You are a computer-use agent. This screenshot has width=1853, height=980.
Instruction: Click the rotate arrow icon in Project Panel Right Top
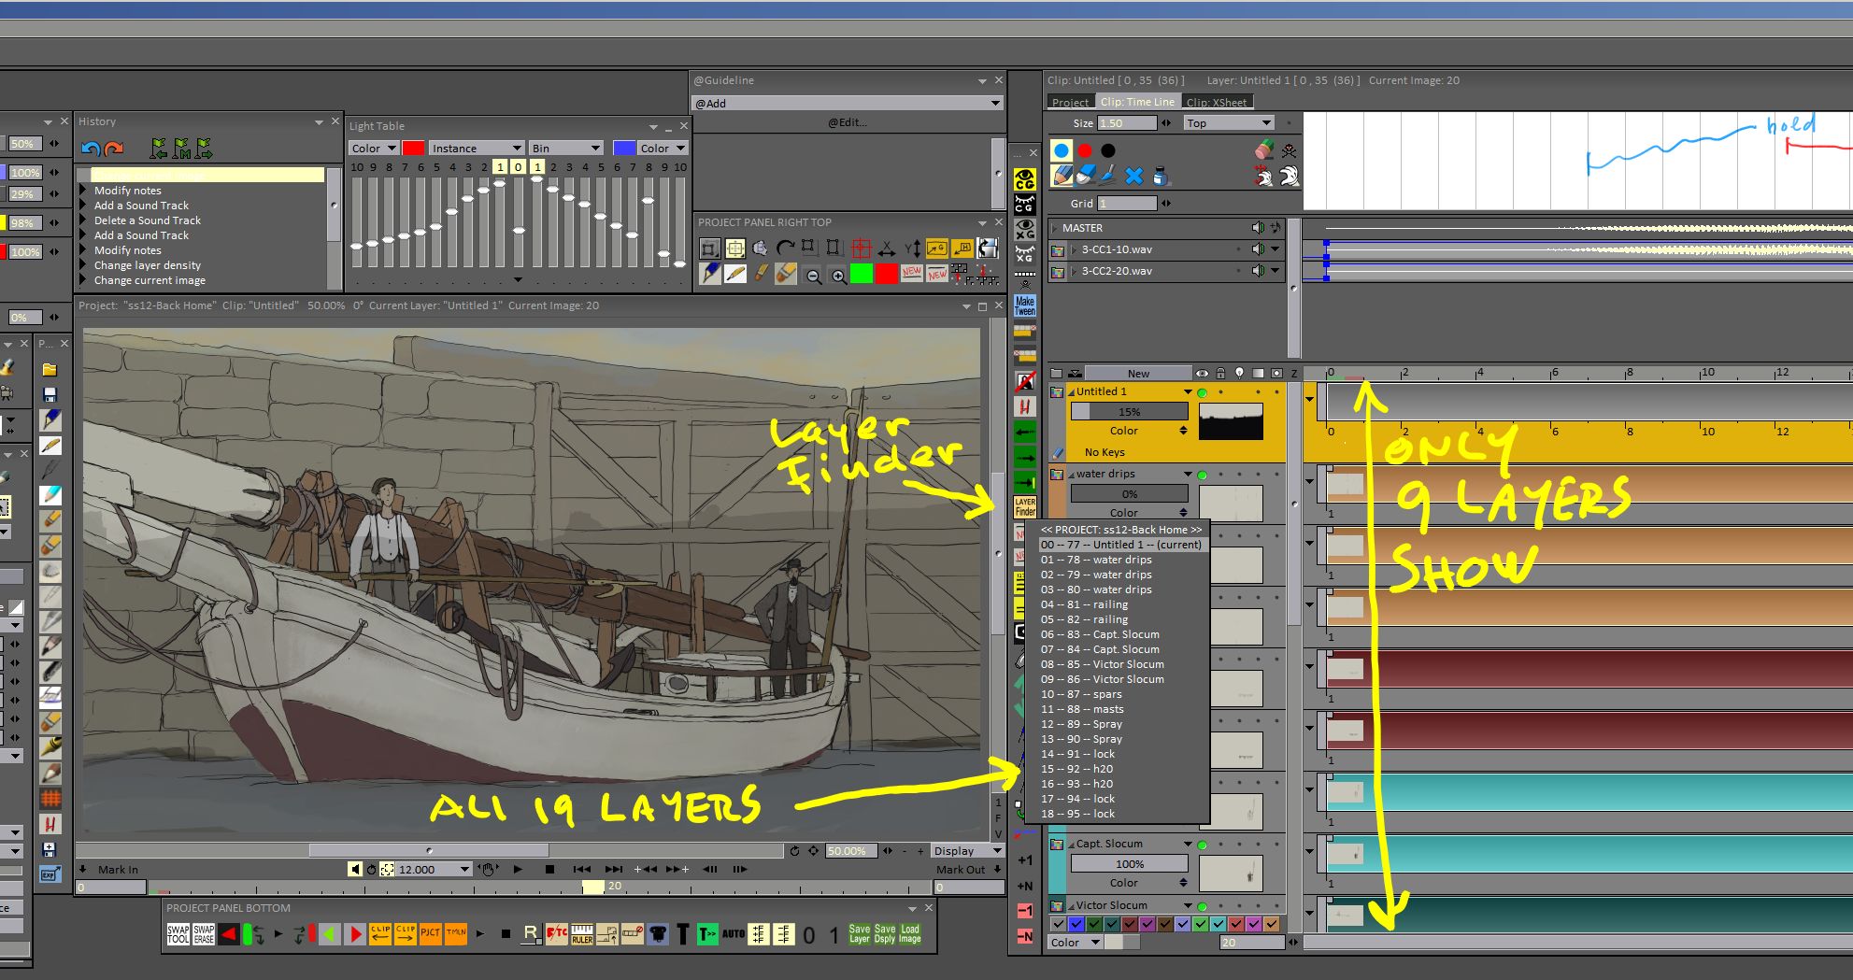[785, 249]
